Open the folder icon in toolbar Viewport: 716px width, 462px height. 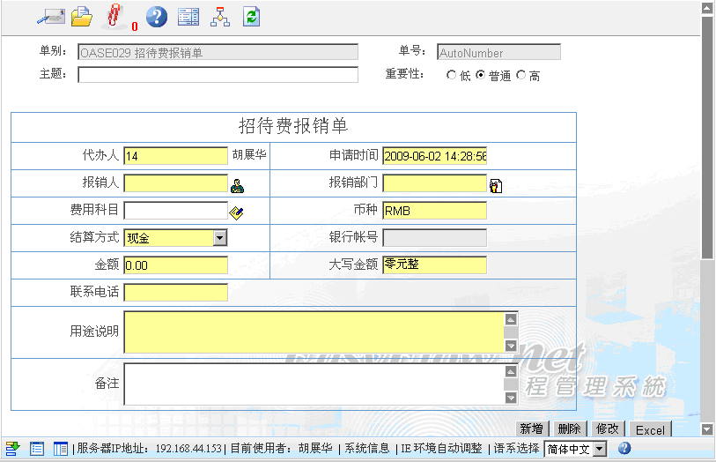[82, 16]
